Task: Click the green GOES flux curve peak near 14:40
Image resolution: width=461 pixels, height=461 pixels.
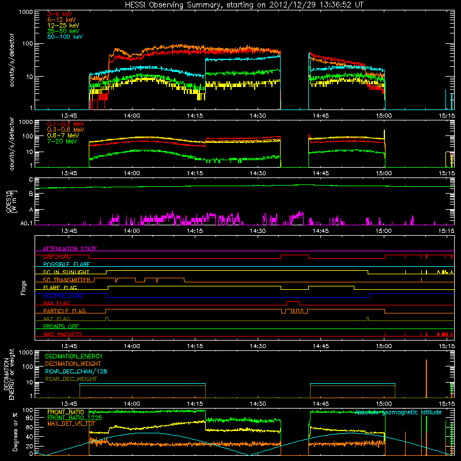Action: tap(304, 184)
